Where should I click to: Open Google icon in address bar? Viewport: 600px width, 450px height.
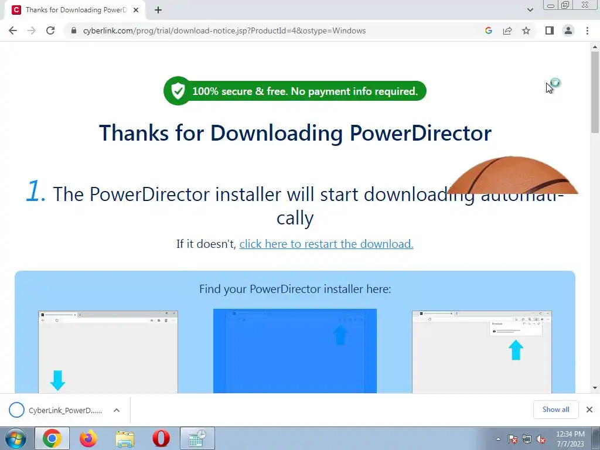488,30
